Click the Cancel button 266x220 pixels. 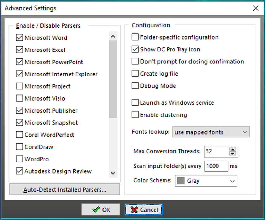pyautogui.click(x=144, y=210)
